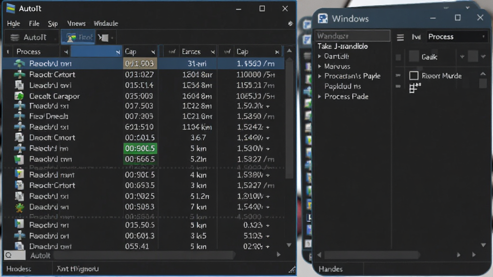
Task: Click the icon in the 00:900.5 row
Action: (19, 148)
